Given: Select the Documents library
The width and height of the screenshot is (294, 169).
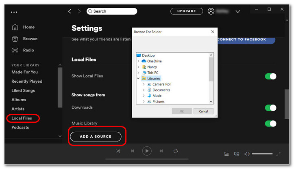Looking at the screenshot, I should click(x=161, y=90).
